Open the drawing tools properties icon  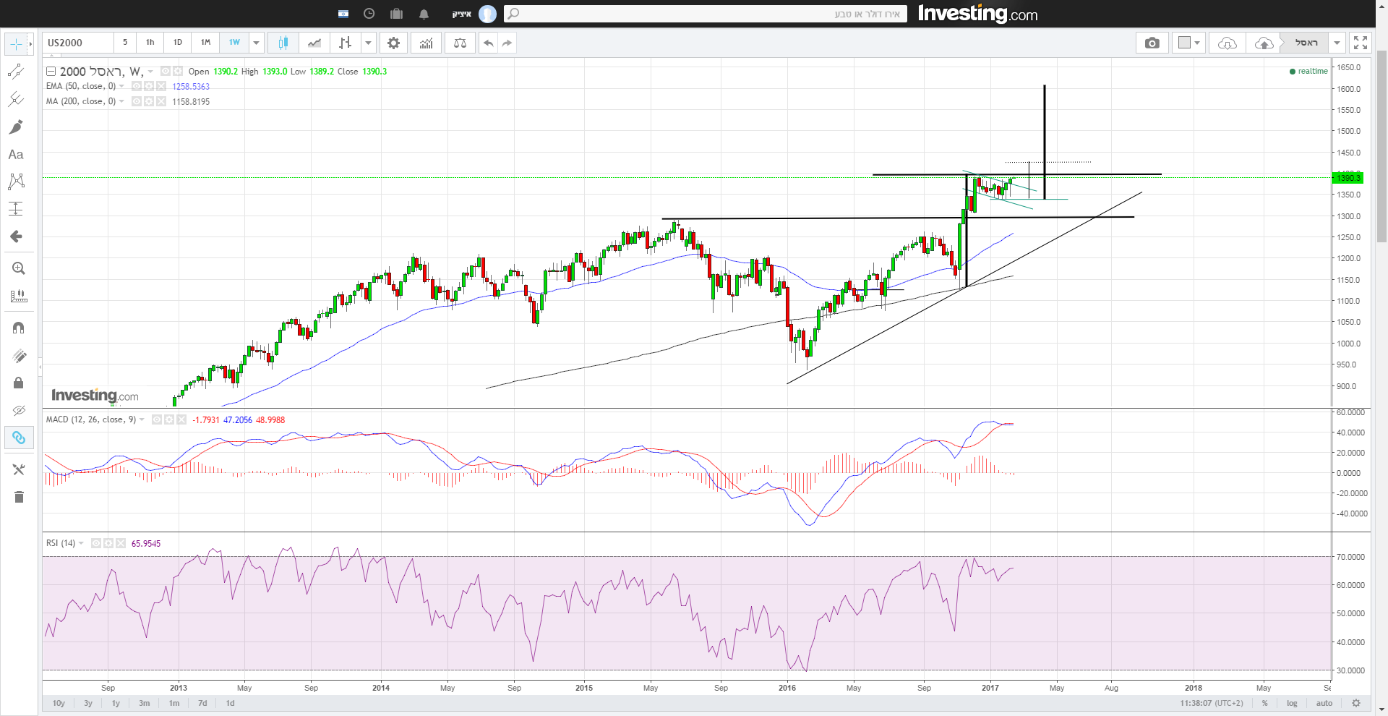coord(19,469)
